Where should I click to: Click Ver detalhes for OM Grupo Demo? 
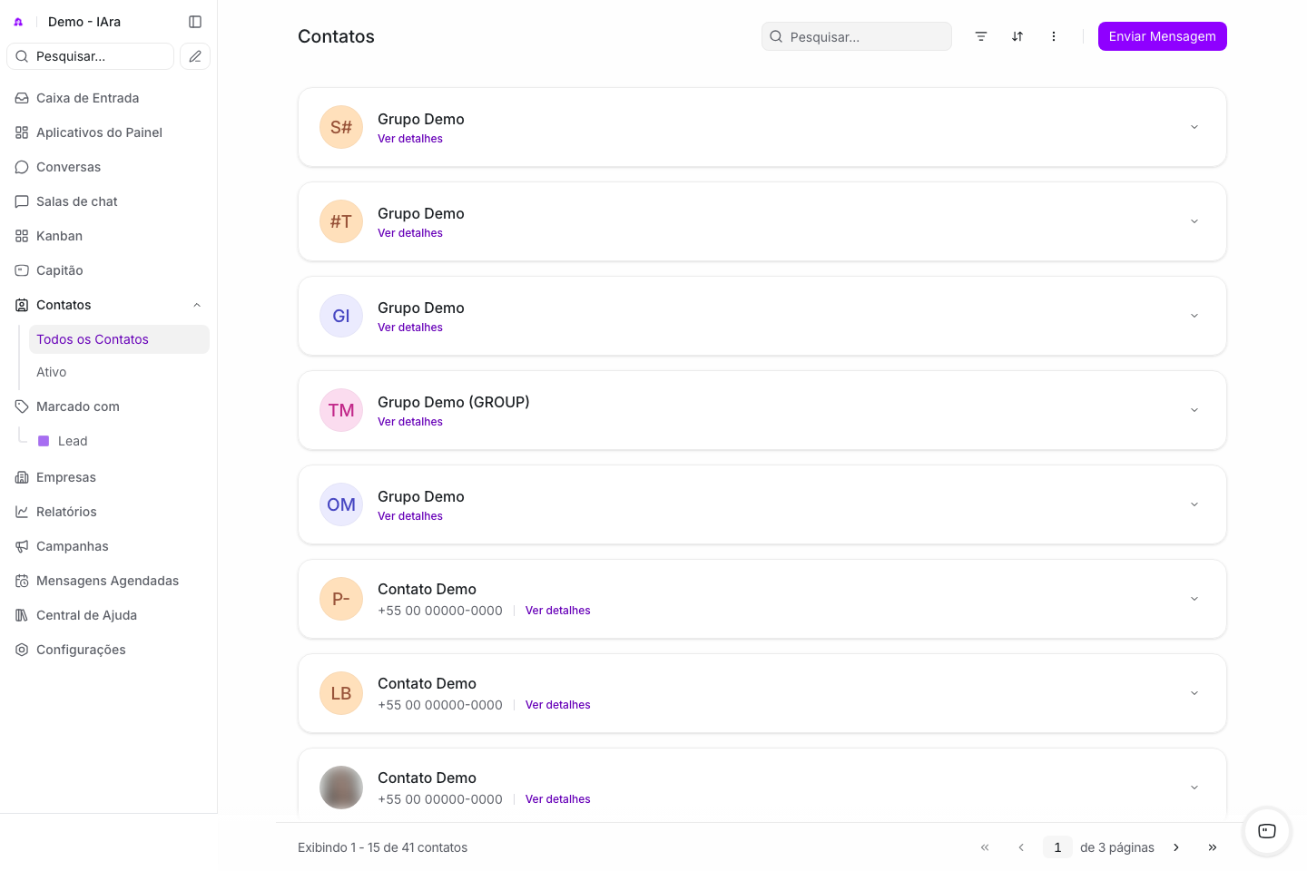pyautogui.click(x=410, y=516)
